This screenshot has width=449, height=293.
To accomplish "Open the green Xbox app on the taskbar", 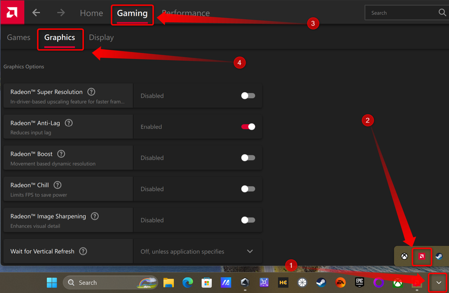I will (x=397, y=283).
